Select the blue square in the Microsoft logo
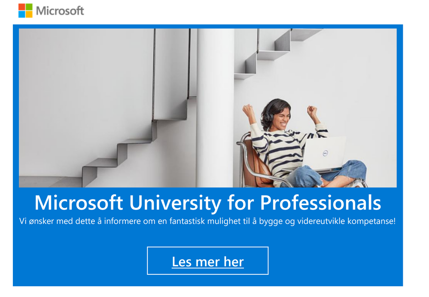The image size is (429, 297). (21, 14)
